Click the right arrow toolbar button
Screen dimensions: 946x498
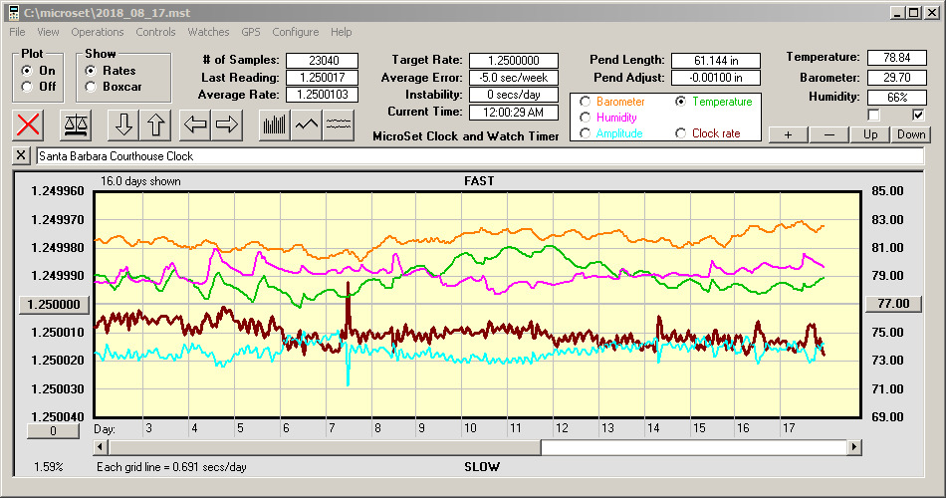click(227, 124)
